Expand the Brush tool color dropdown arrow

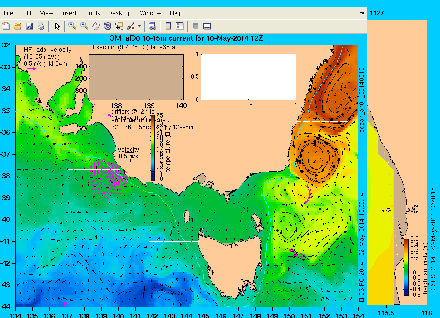click(140, 26)
